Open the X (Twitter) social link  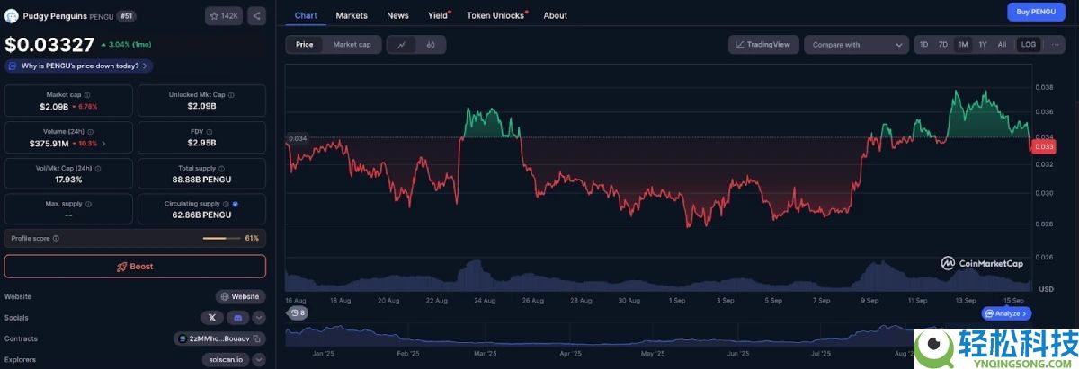(x=211, y=318)
